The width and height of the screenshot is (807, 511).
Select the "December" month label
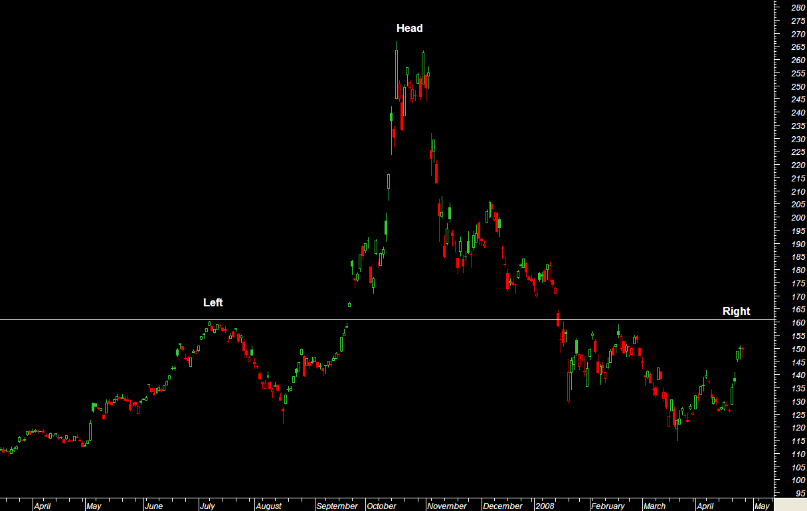[x=503, y=506]
